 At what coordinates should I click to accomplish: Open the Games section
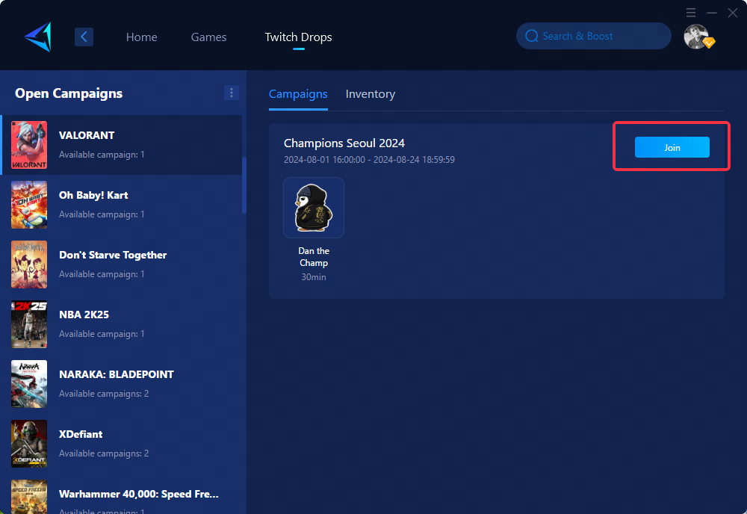pos(208,37)
